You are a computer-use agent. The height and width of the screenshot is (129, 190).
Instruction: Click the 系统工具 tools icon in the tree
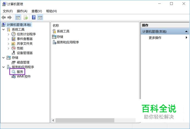[x=8, y=29]
